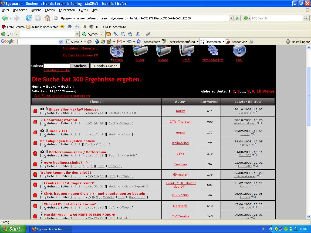Click the Firefox Back arrow button
Viewport: 311px width, 233px height.
point(5,18)
